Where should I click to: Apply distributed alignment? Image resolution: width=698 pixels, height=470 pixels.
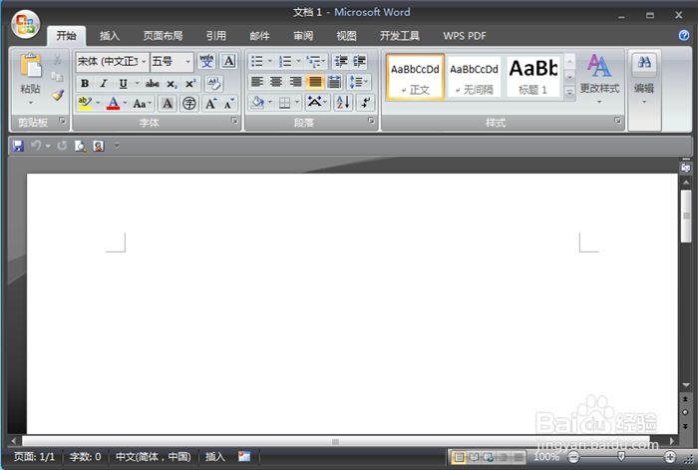pyautogui.click(x=334, y=82)
